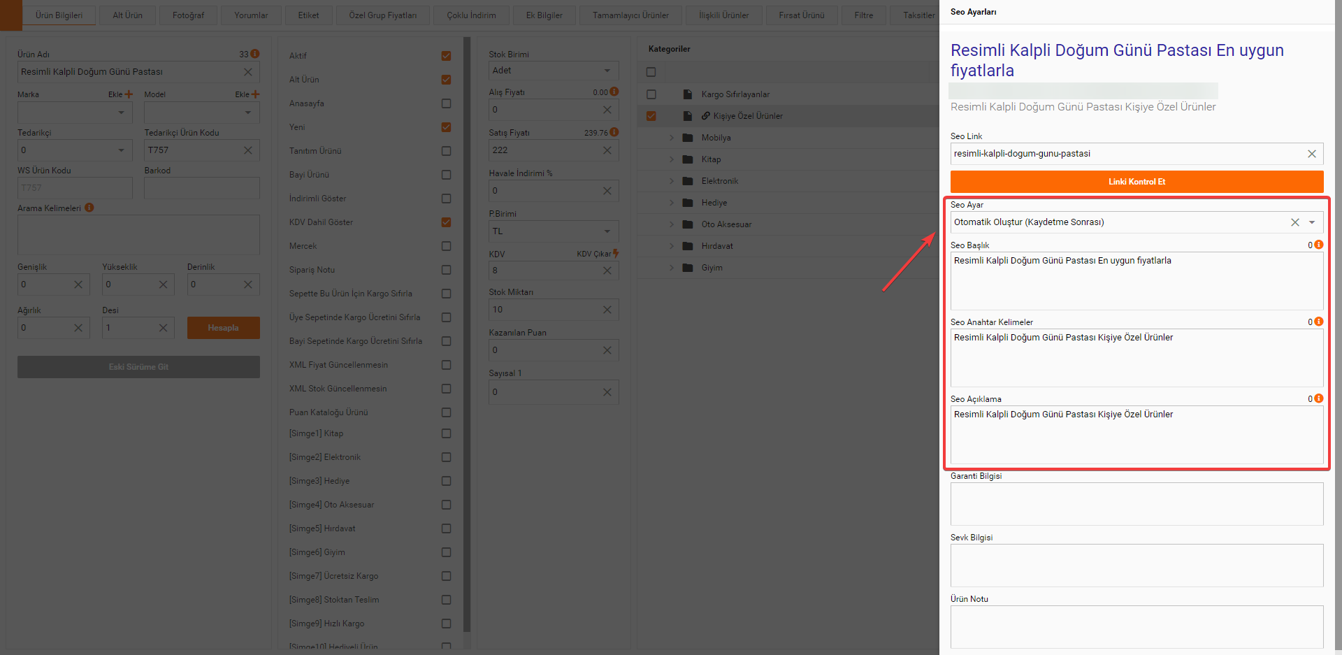Enable the Tanıtım Ürünü checkbox
This screenshot has height=655, width=1342.
coord(446,151)
